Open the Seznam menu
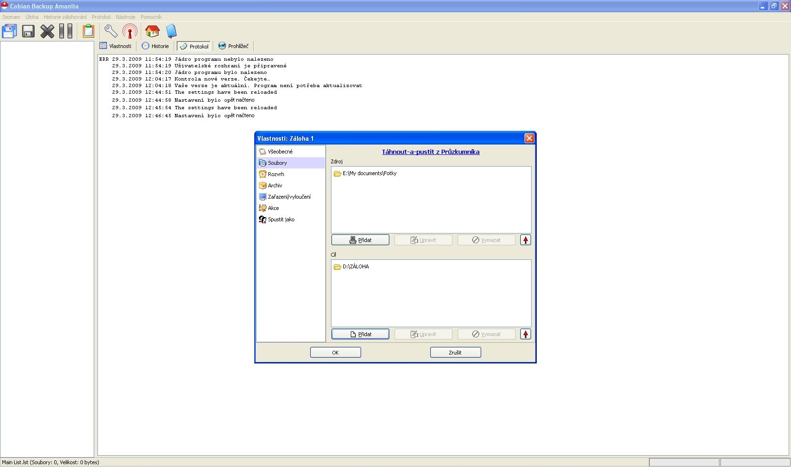This screenshot has width=791, height=467. click(x=11, y=17)
